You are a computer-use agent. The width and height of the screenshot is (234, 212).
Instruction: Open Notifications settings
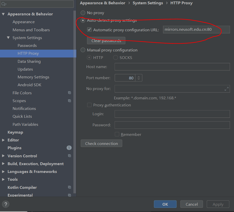pos(24,108)
